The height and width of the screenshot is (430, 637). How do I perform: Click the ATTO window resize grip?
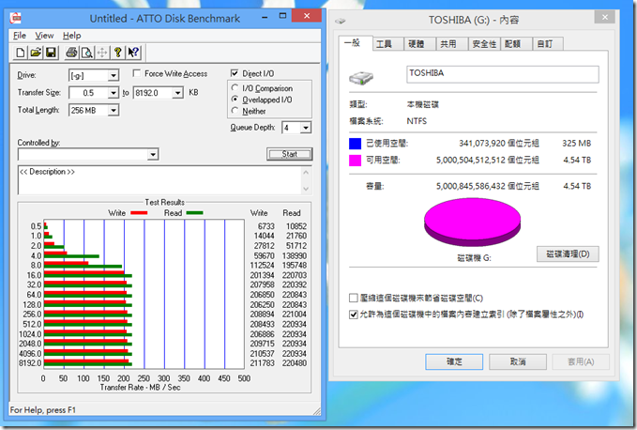[x=317, y=411]
